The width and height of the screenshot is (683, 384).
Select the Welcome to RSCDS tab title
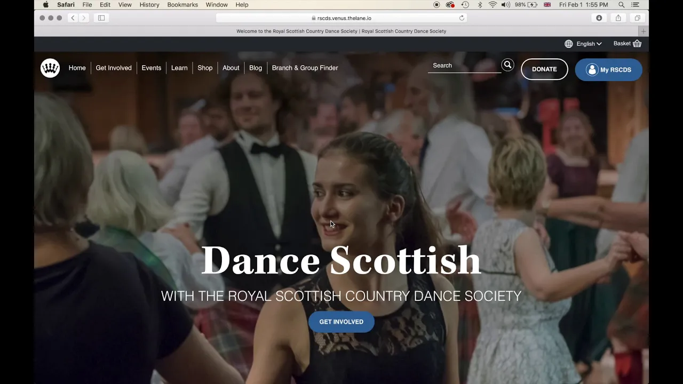coord(341,31)
